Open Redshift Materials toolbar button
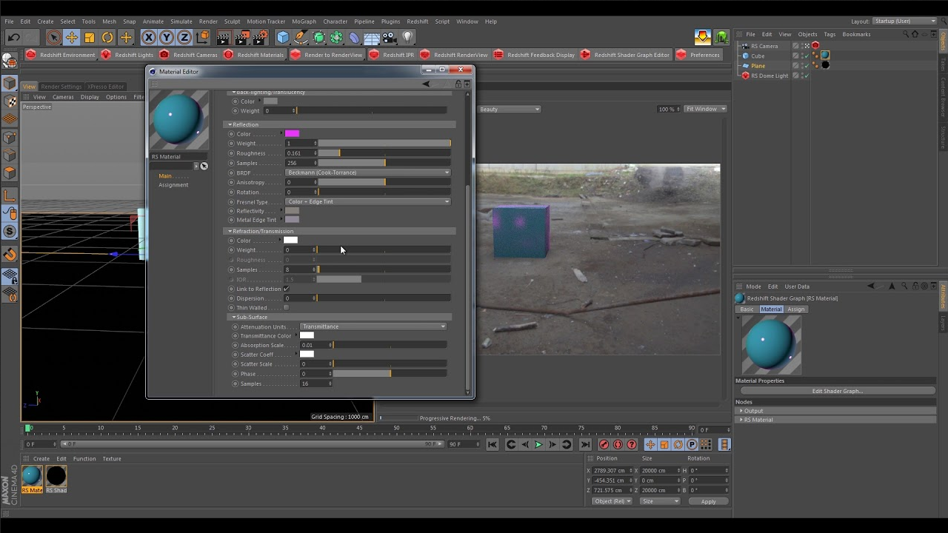 254,55
